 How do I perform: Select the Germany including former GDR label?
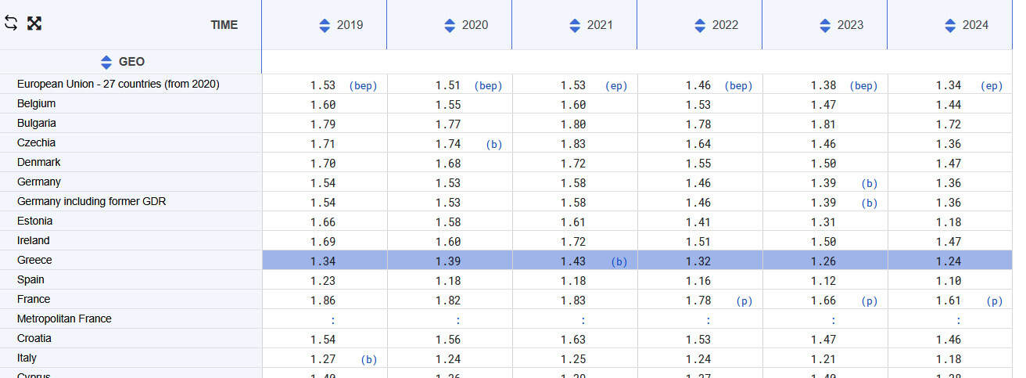coord(91,201)
